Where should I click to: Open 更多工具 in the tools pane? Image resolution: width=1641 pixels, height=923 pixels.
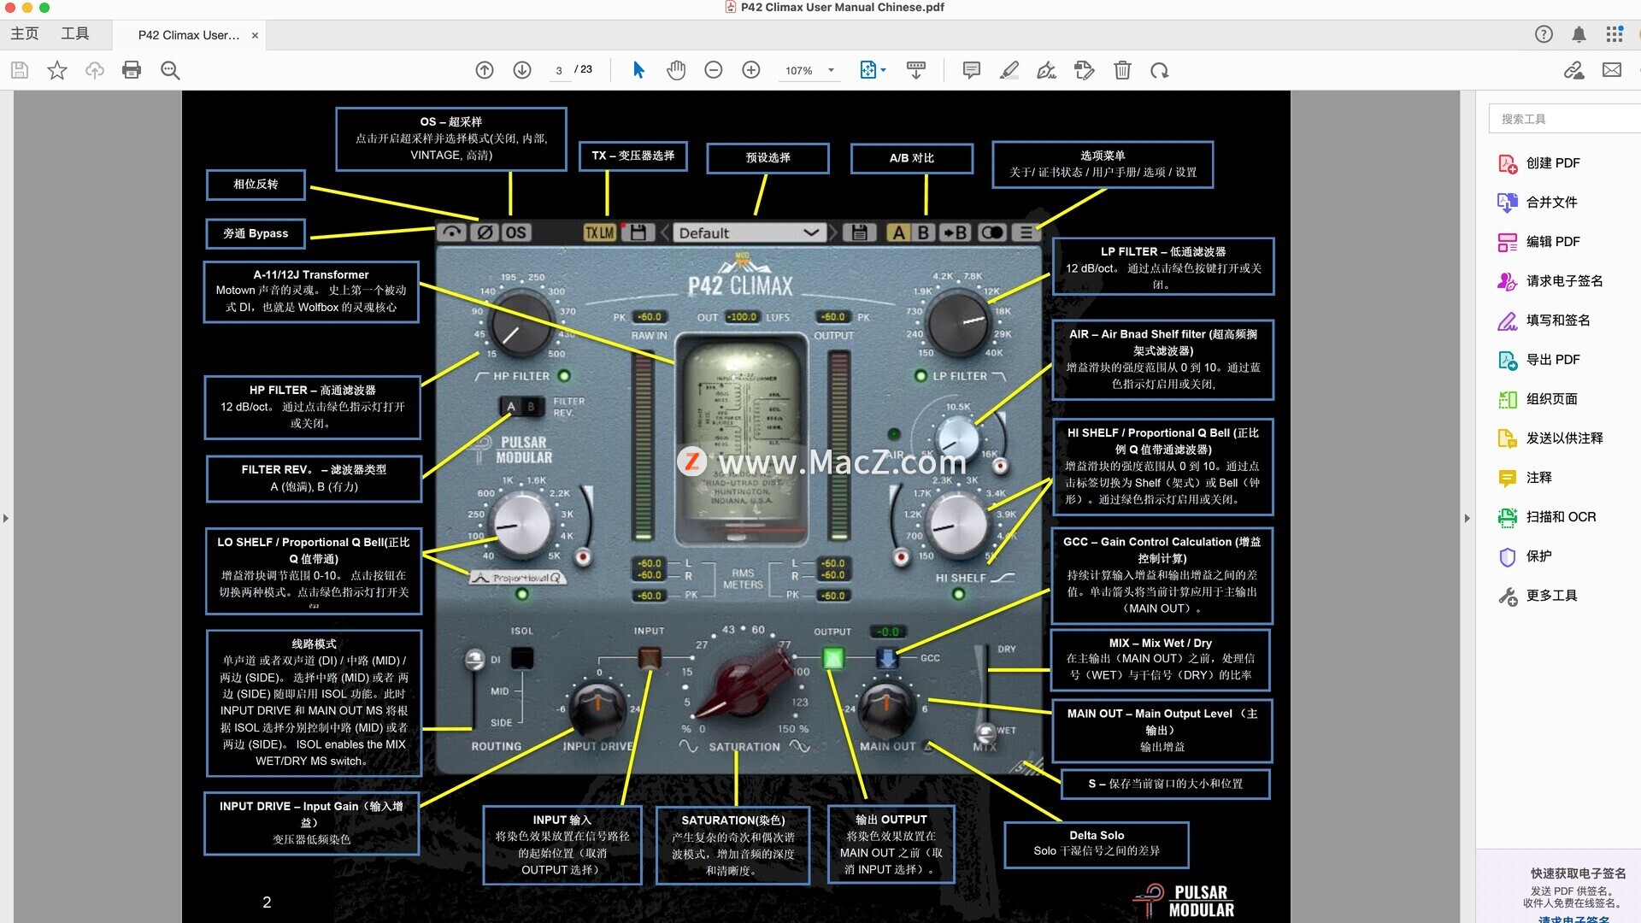point(1538,596)
